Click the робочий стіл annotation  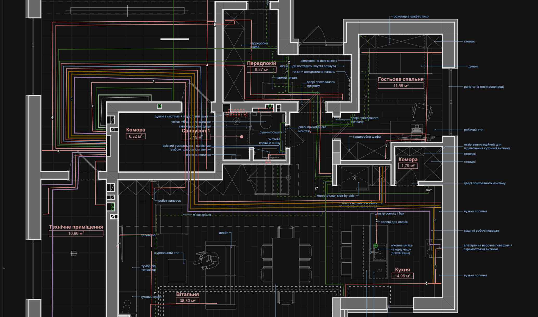(x=473, y=130)
